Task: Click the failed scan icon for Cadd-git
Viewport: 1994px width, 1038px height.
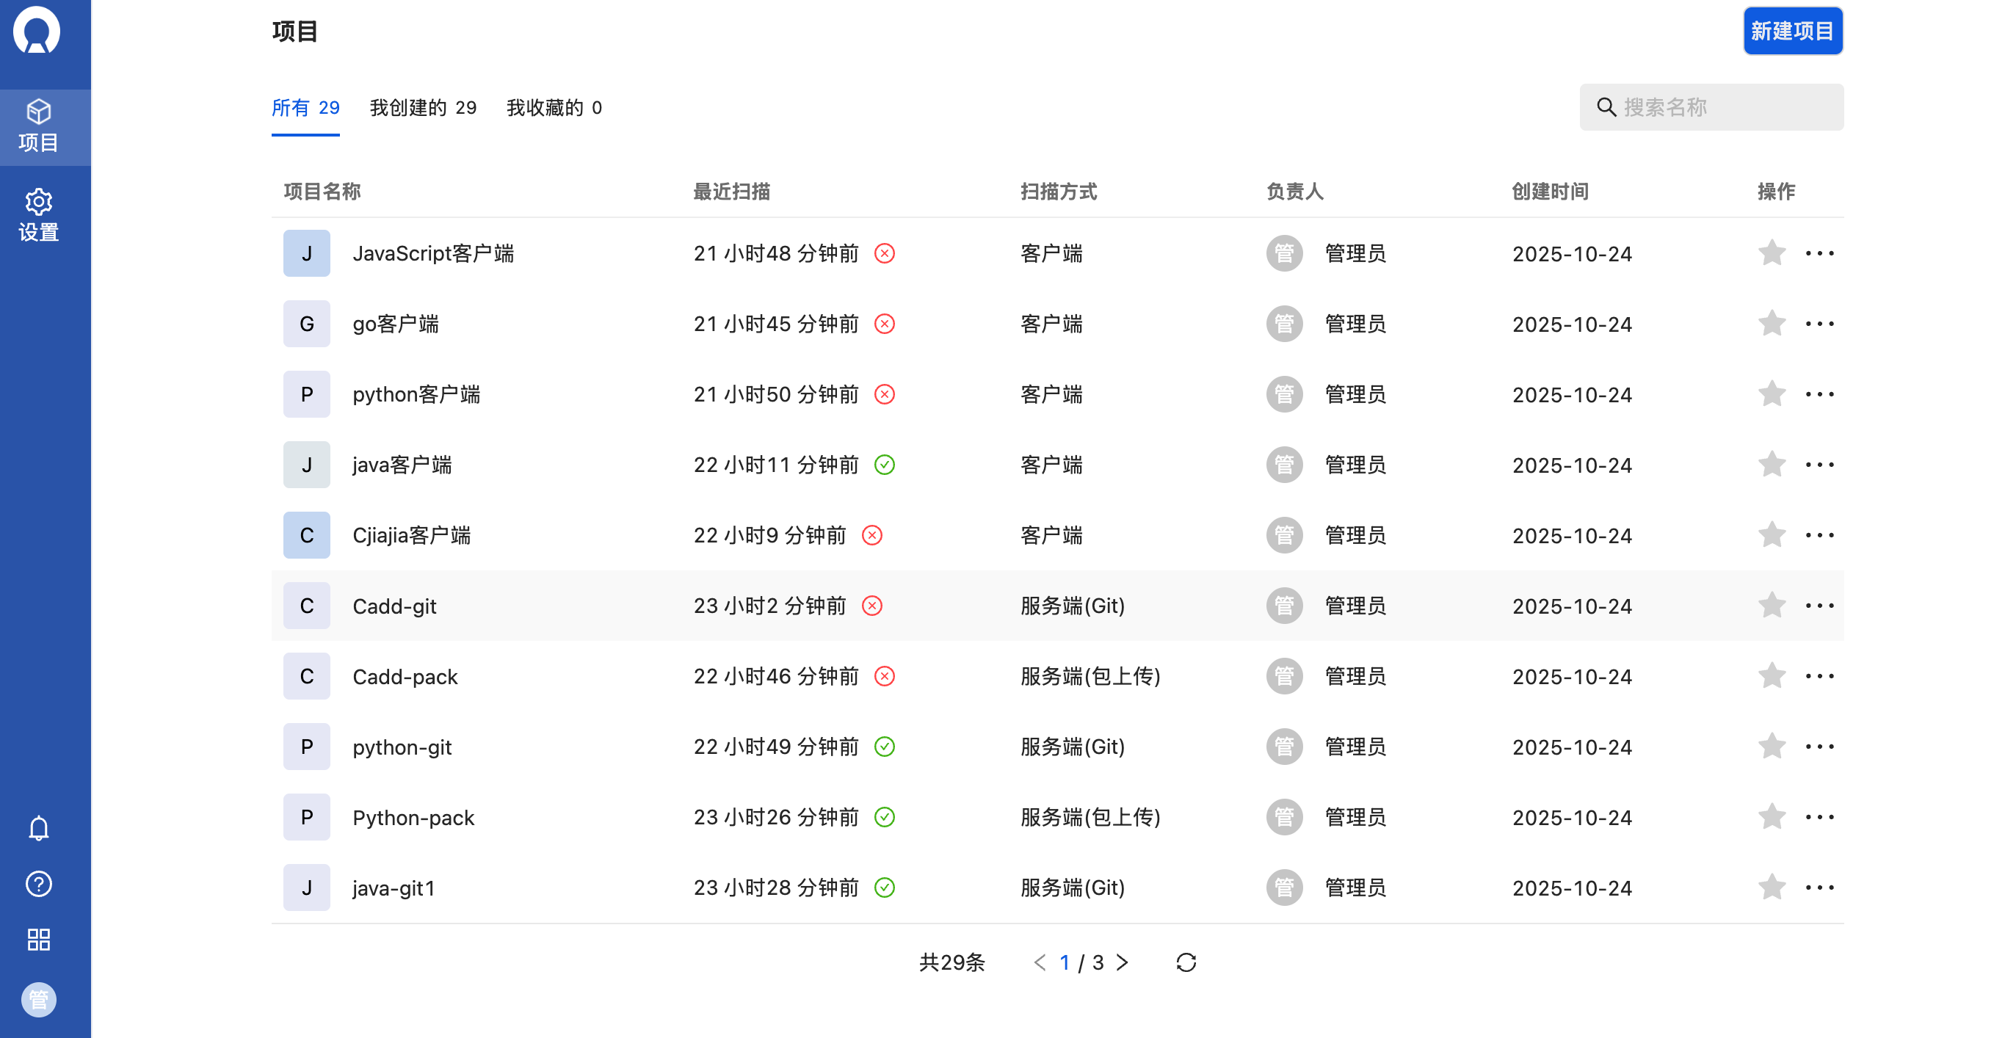Action: 872,606
